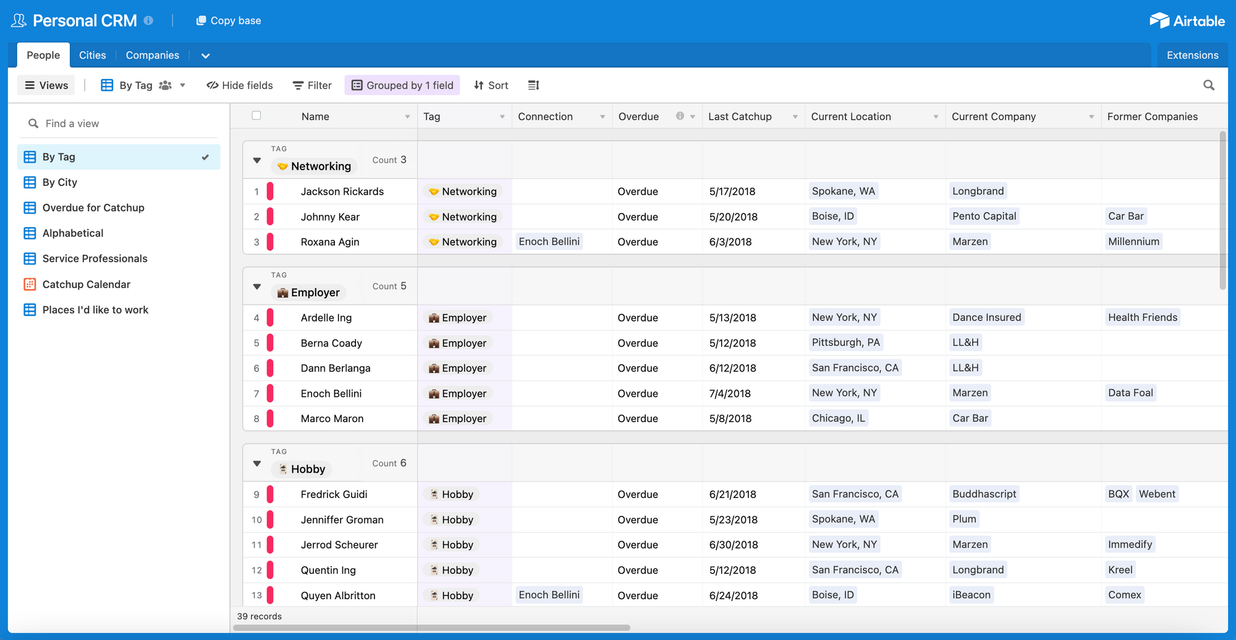Open the table list chevron after Companies

pos(205,56)
